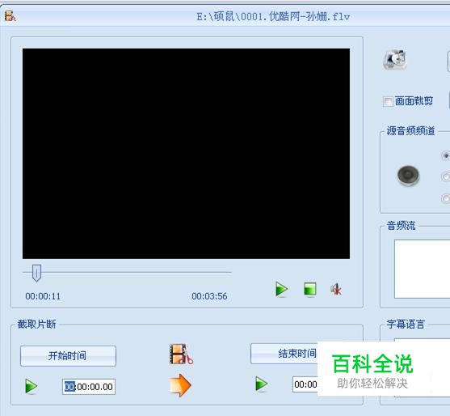Click the app icon in the title bar
This screenshot has width=450, height=416.
(10, 16)
